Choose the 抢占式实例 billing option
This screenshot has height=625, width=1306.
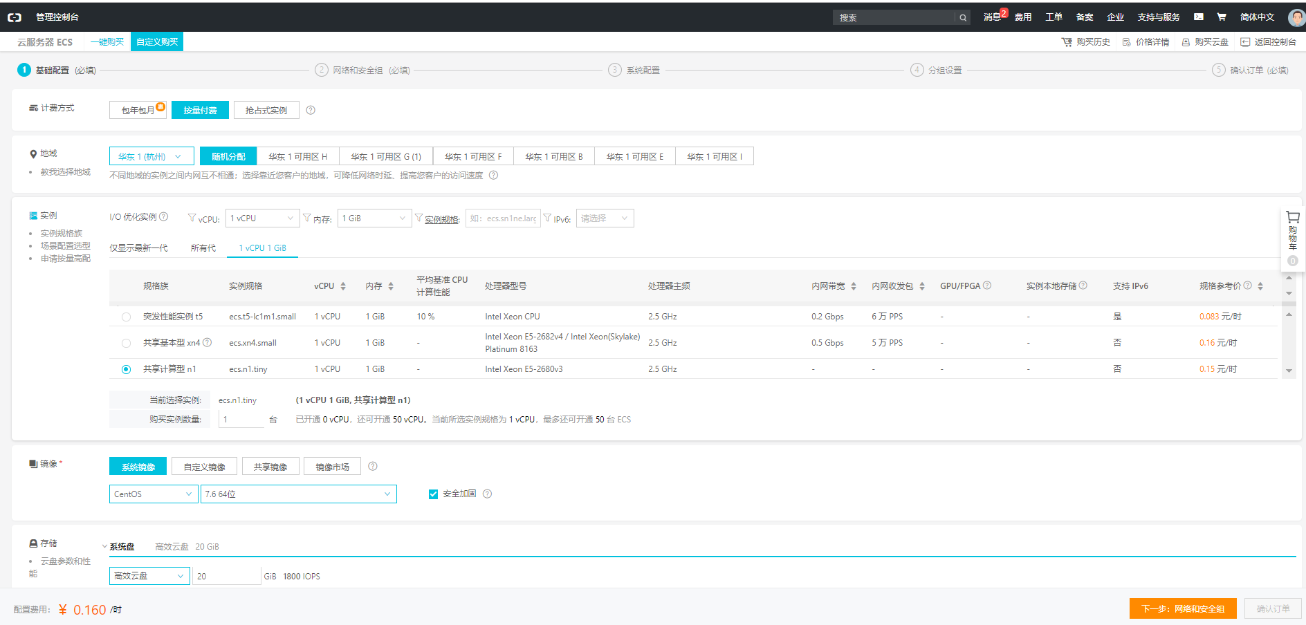point(266,110)
